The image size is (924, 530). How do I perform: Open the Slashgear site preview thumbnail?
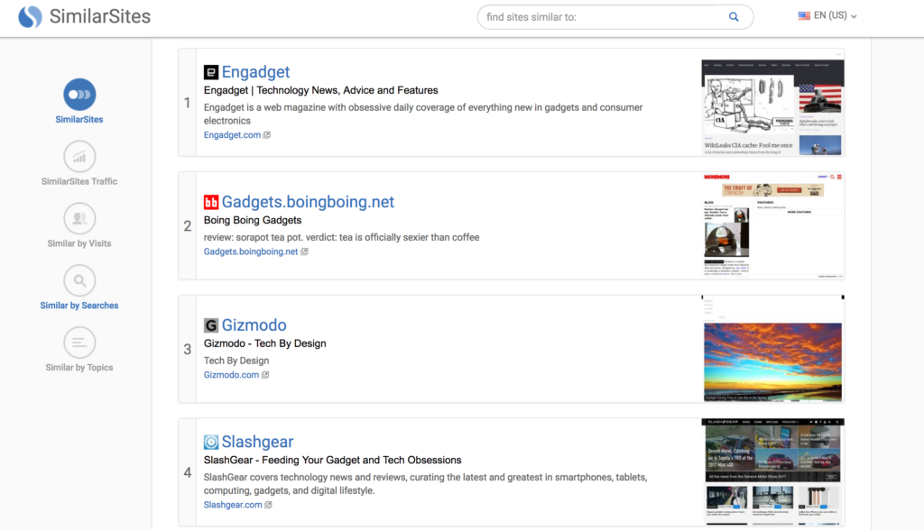click(x=772, y=471)
